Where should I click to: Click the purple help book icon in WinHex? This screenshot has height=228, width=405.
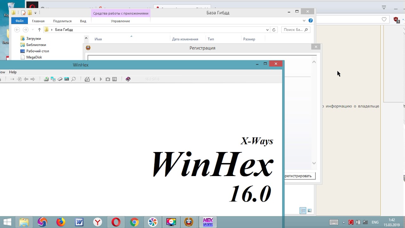coord(128,79)
